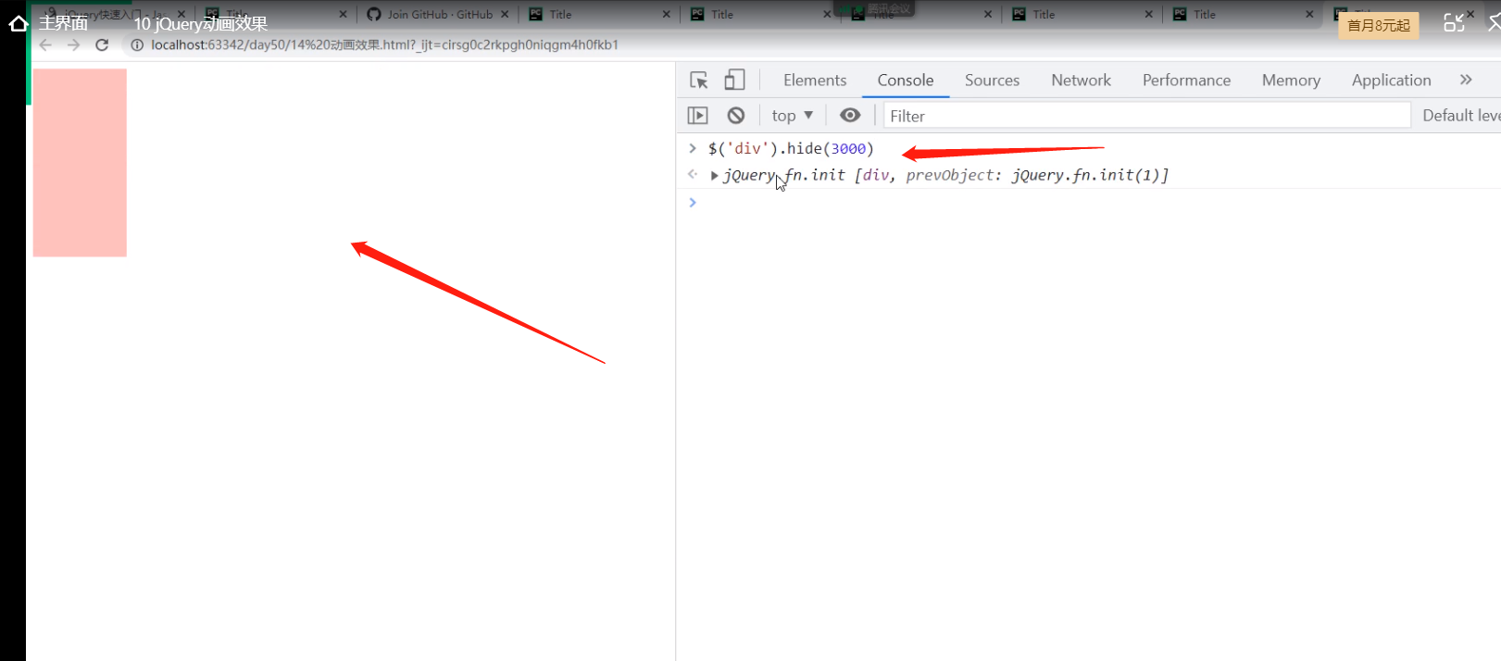Click the exit fullscreen icon
Viewport: 1501px width, 661px height.
[x=1455, y=22]
